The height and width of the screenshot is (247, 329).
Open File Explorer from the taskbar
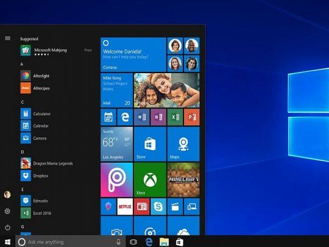(164, 242)
